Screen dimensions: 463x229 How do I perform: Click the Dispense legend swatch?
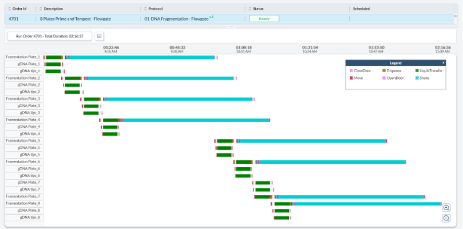tap(384, 71)
